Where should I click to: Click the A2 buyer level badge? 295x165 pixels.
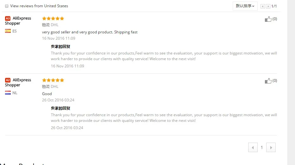8,80
